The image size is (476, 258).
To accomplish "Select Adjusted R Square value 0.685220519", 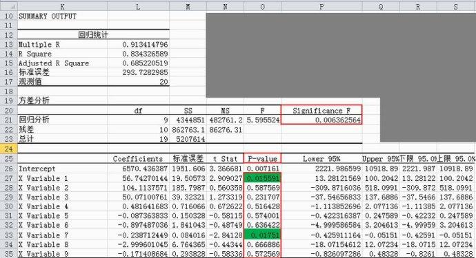I will (139, 63).
